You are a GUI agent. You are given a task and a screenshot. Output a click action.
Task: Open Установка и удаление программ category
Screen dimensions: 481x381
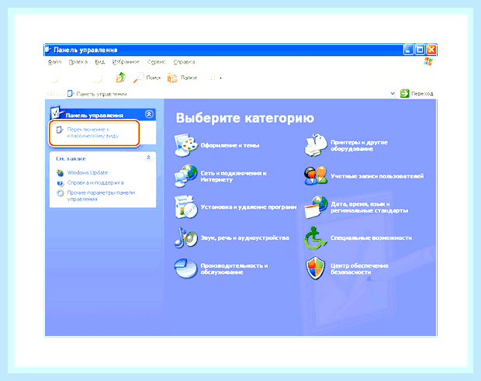(248, 207)
